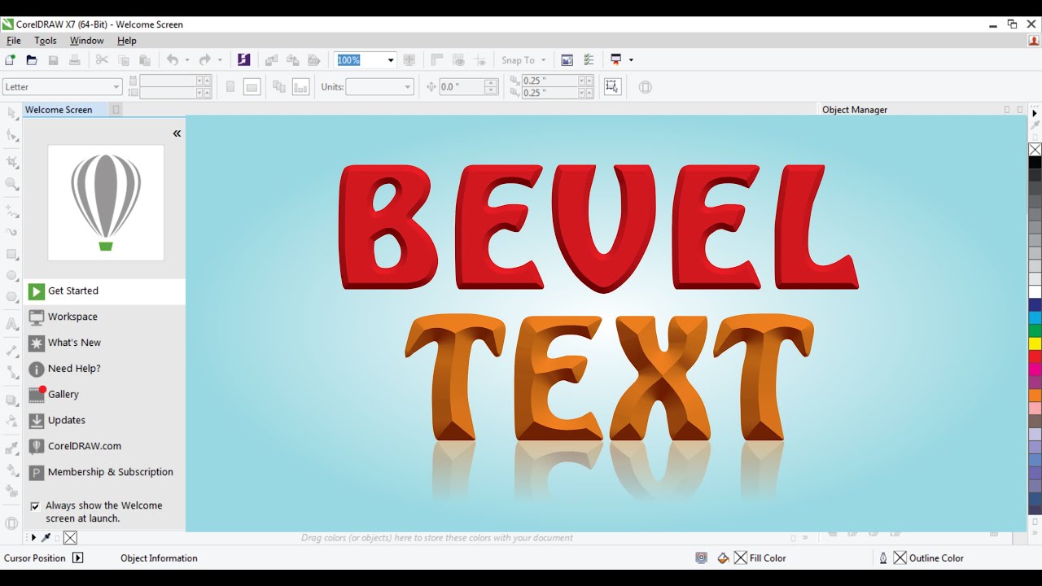Toggle Show Grid button

pos(458,59)
